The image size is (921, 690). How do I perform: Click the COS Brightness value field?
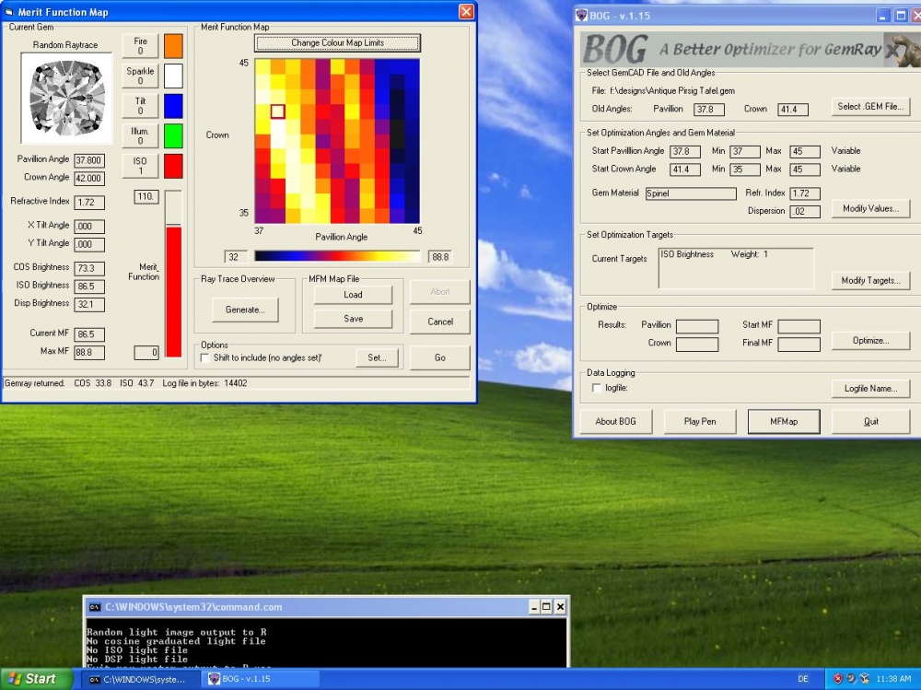(x=89, y=269)
